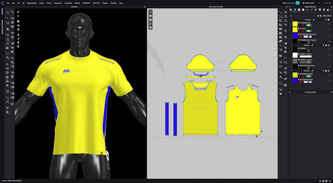The image size is (333, 183).
Task: Open the Plugins menu
Action: 105,3
